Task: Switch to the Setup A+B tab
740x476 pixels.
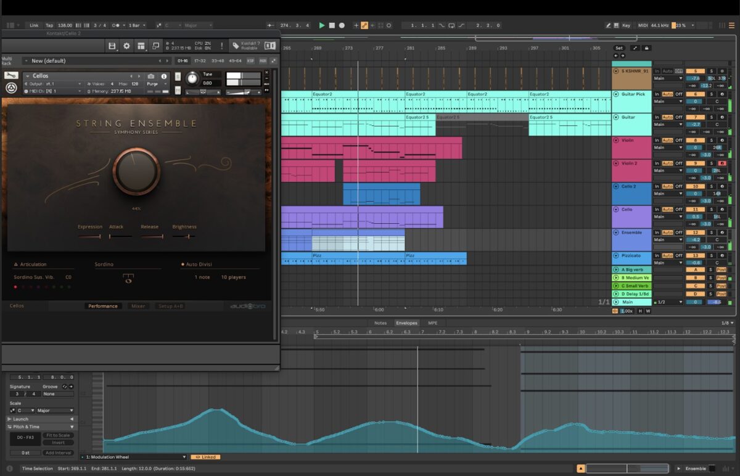Action: pos(170,306)
